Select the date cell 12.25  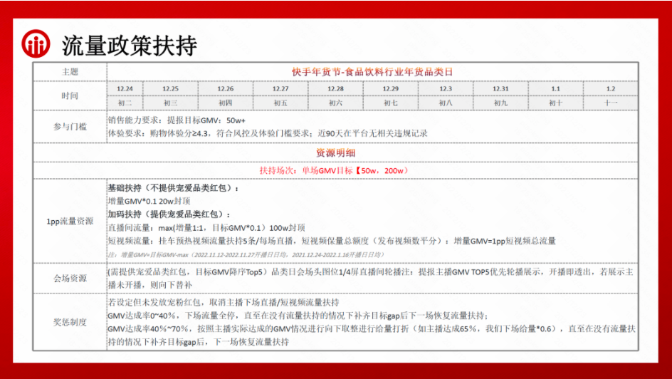[170, 89]
